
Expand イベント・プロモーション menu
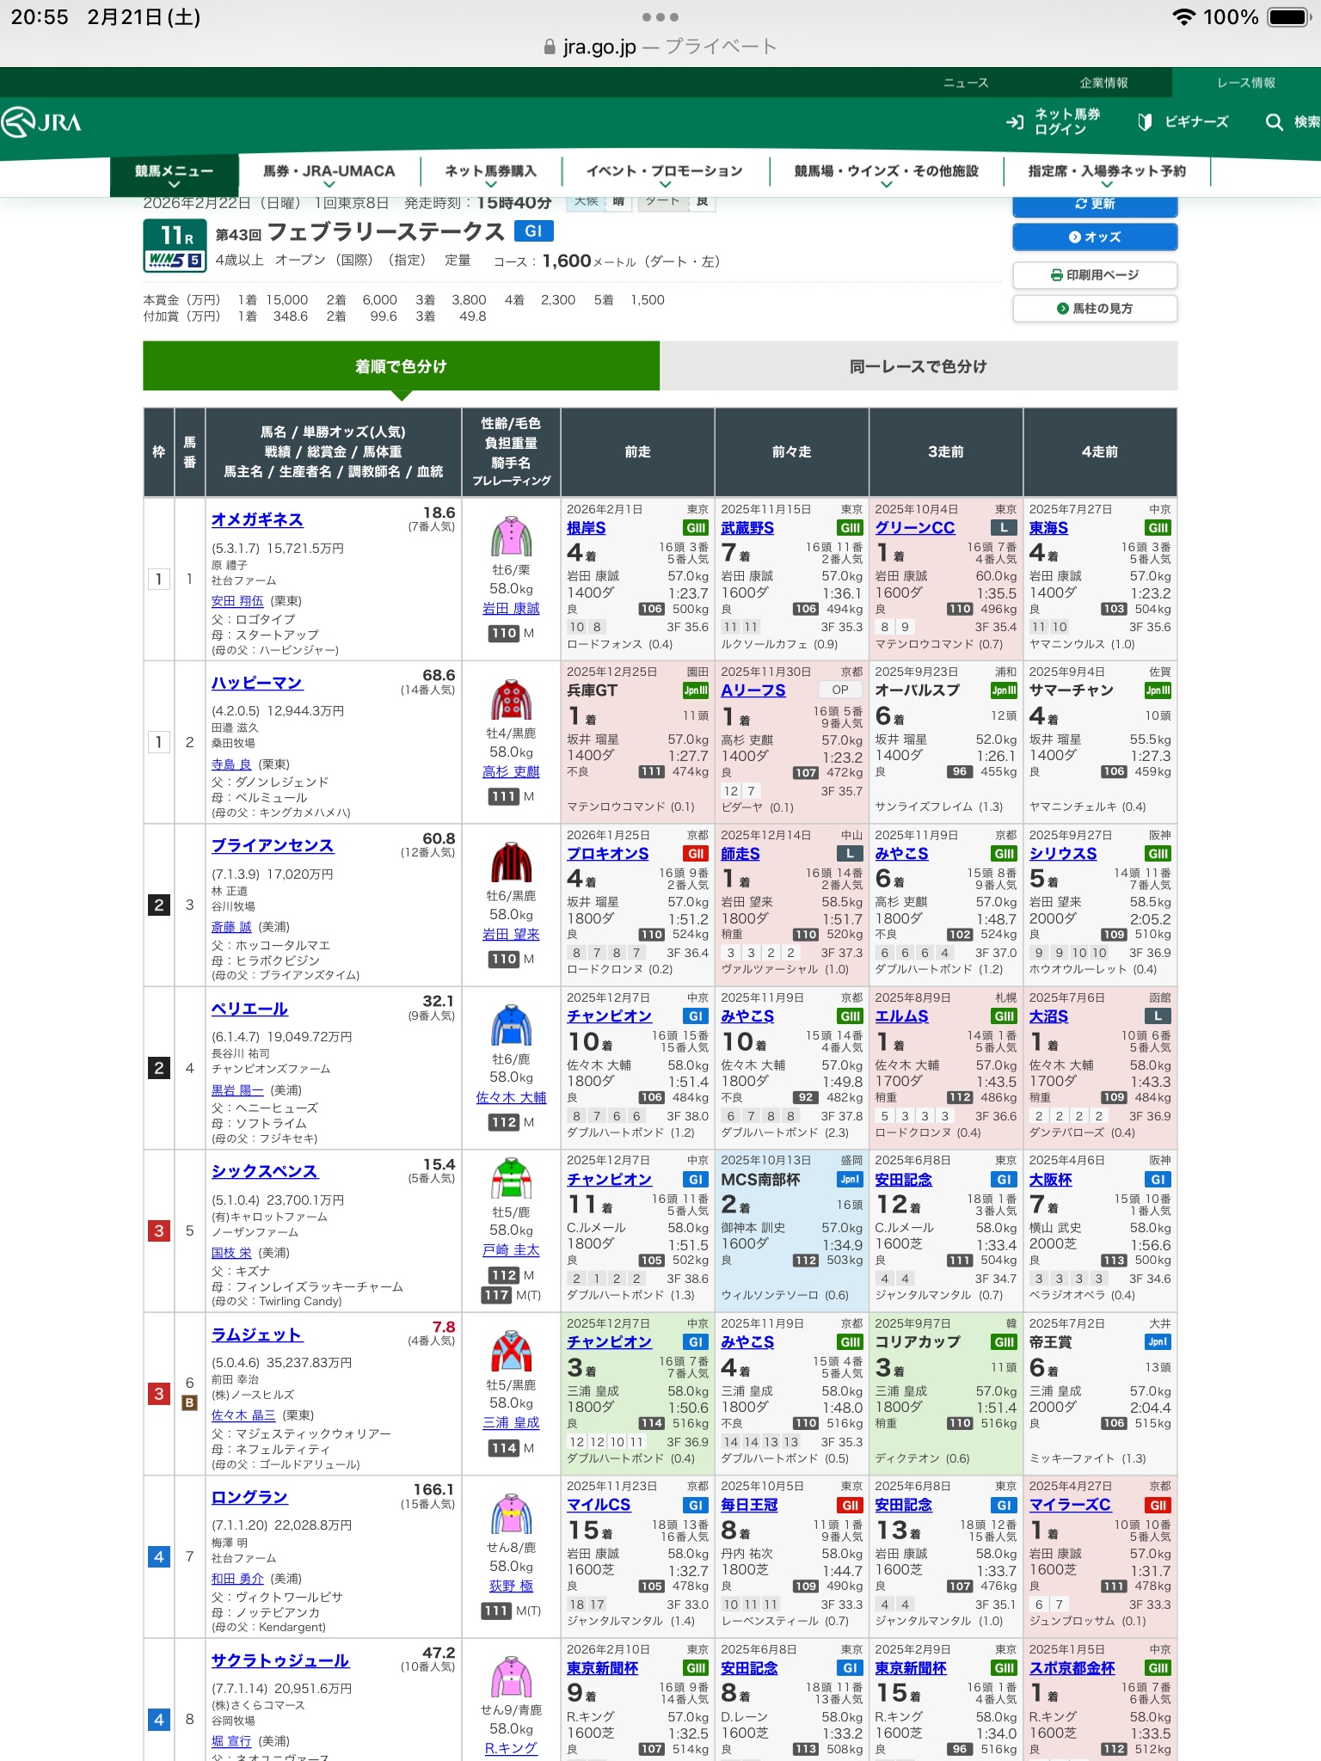(x=665, y=175)
